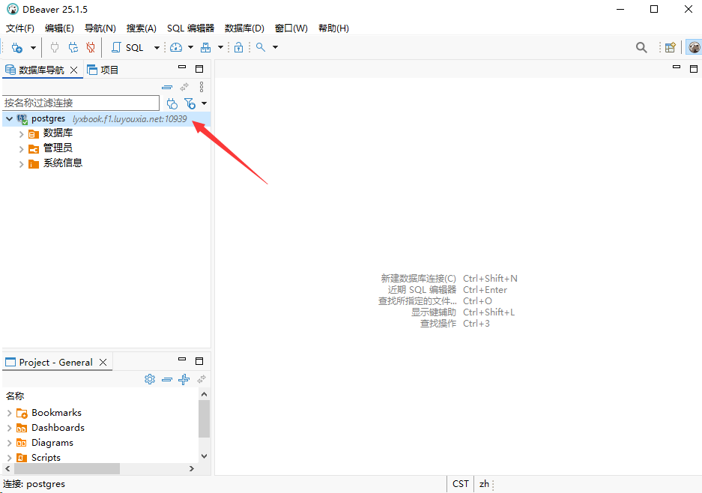
Task: Click the Reconnect toolbar icon
Action: [73, 47]
